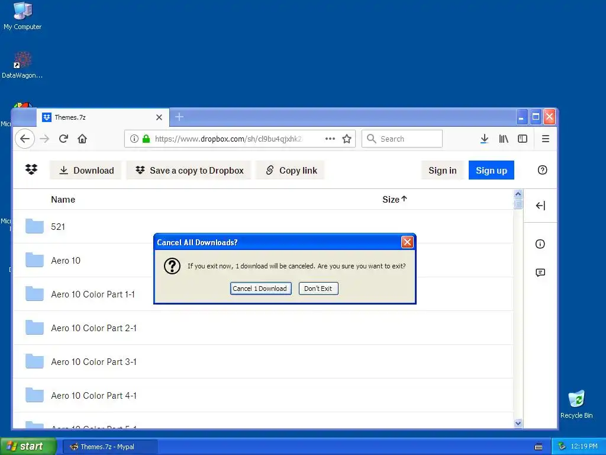Open the page actions three-dot menu
Image resolution: width=606 pixels, height=455 pixels.
pos(330,139)
